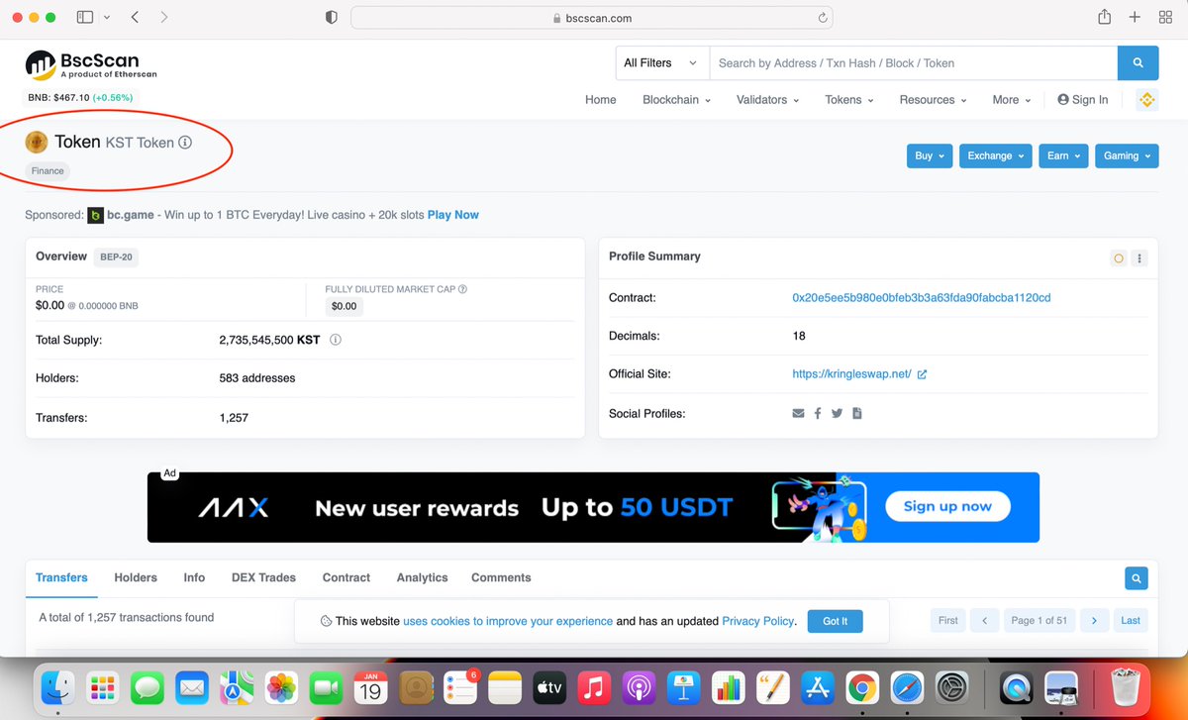The height and width of the screenshot is (720, 1188).
Task: Click Safari sidebar dropdown chevron
Action: 107,18
